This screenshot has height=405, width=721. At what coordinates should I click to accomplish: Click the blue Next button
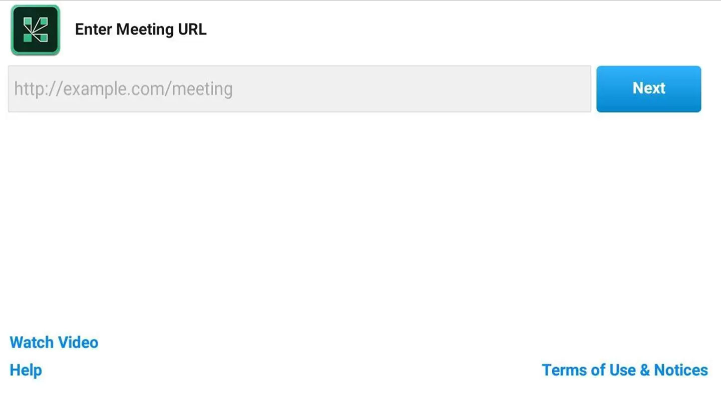coord(648,89)
